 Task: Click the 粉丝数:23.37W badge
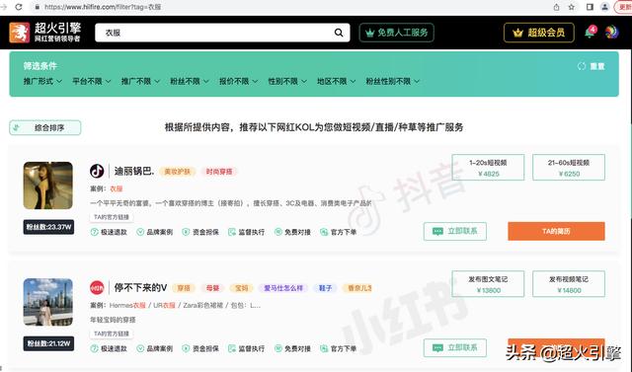[48, 227]
